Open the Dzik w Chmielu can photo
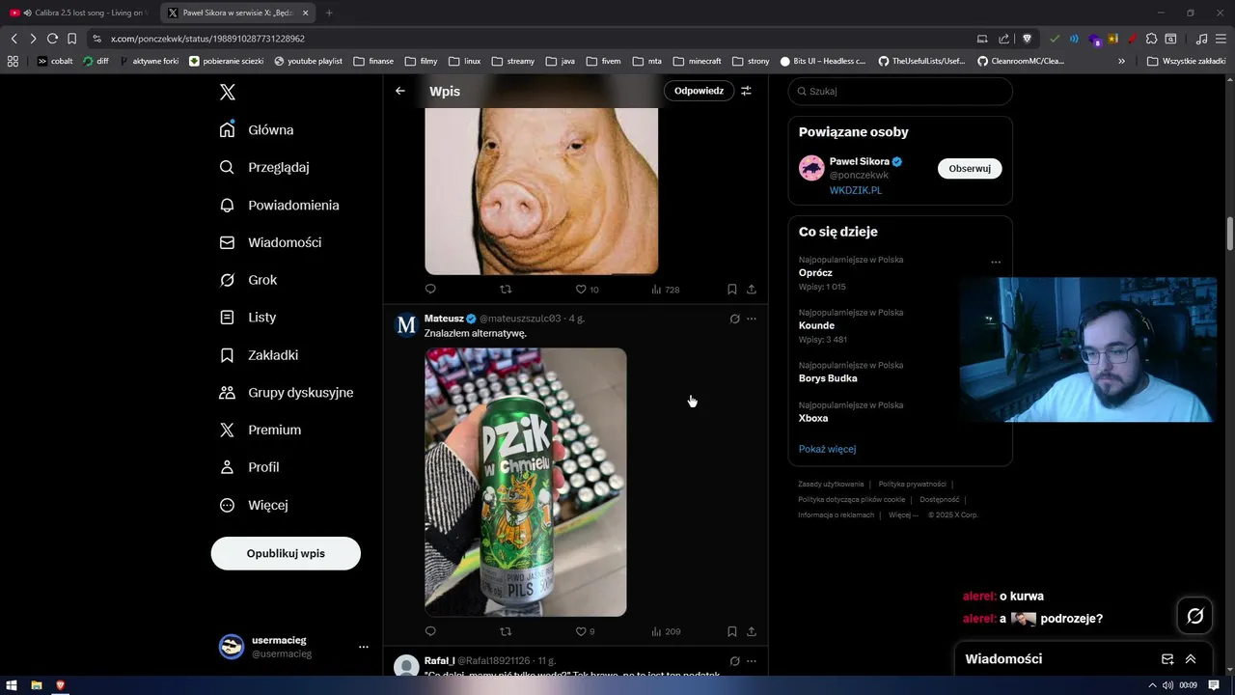 [x=526, y=482]
